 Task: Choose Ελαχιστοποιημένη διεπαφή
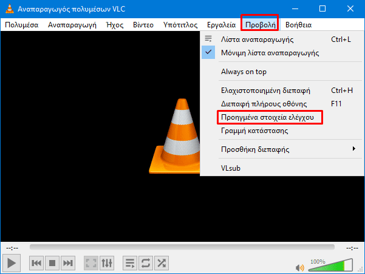[x=282, y=91]
